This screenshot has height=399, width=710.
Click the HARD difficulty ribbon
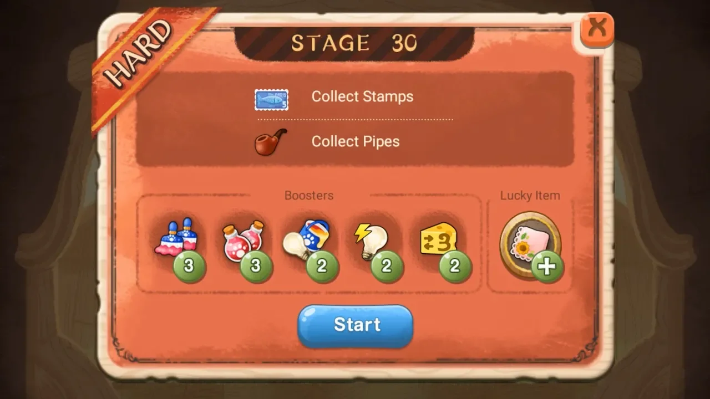tap(141, 55)
